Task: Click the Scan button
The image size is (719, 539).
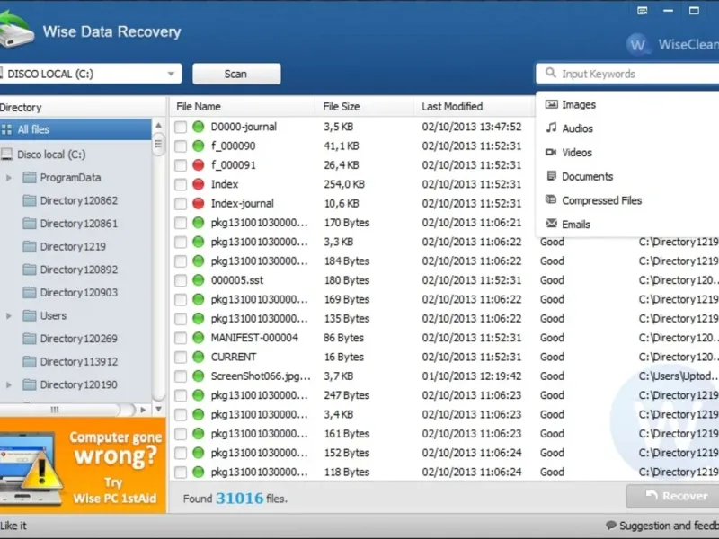Action: (x=236, y=74)
